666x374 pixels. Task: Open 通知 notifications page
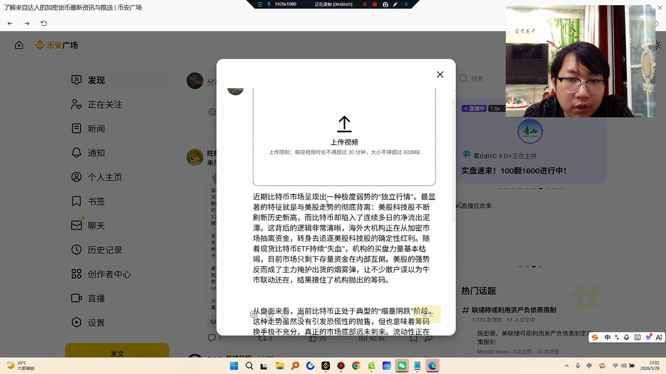[117, 153]
